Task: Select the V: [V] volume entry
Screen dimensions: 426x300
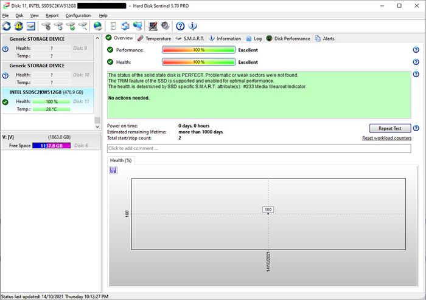Action: [x=51, y=141]
